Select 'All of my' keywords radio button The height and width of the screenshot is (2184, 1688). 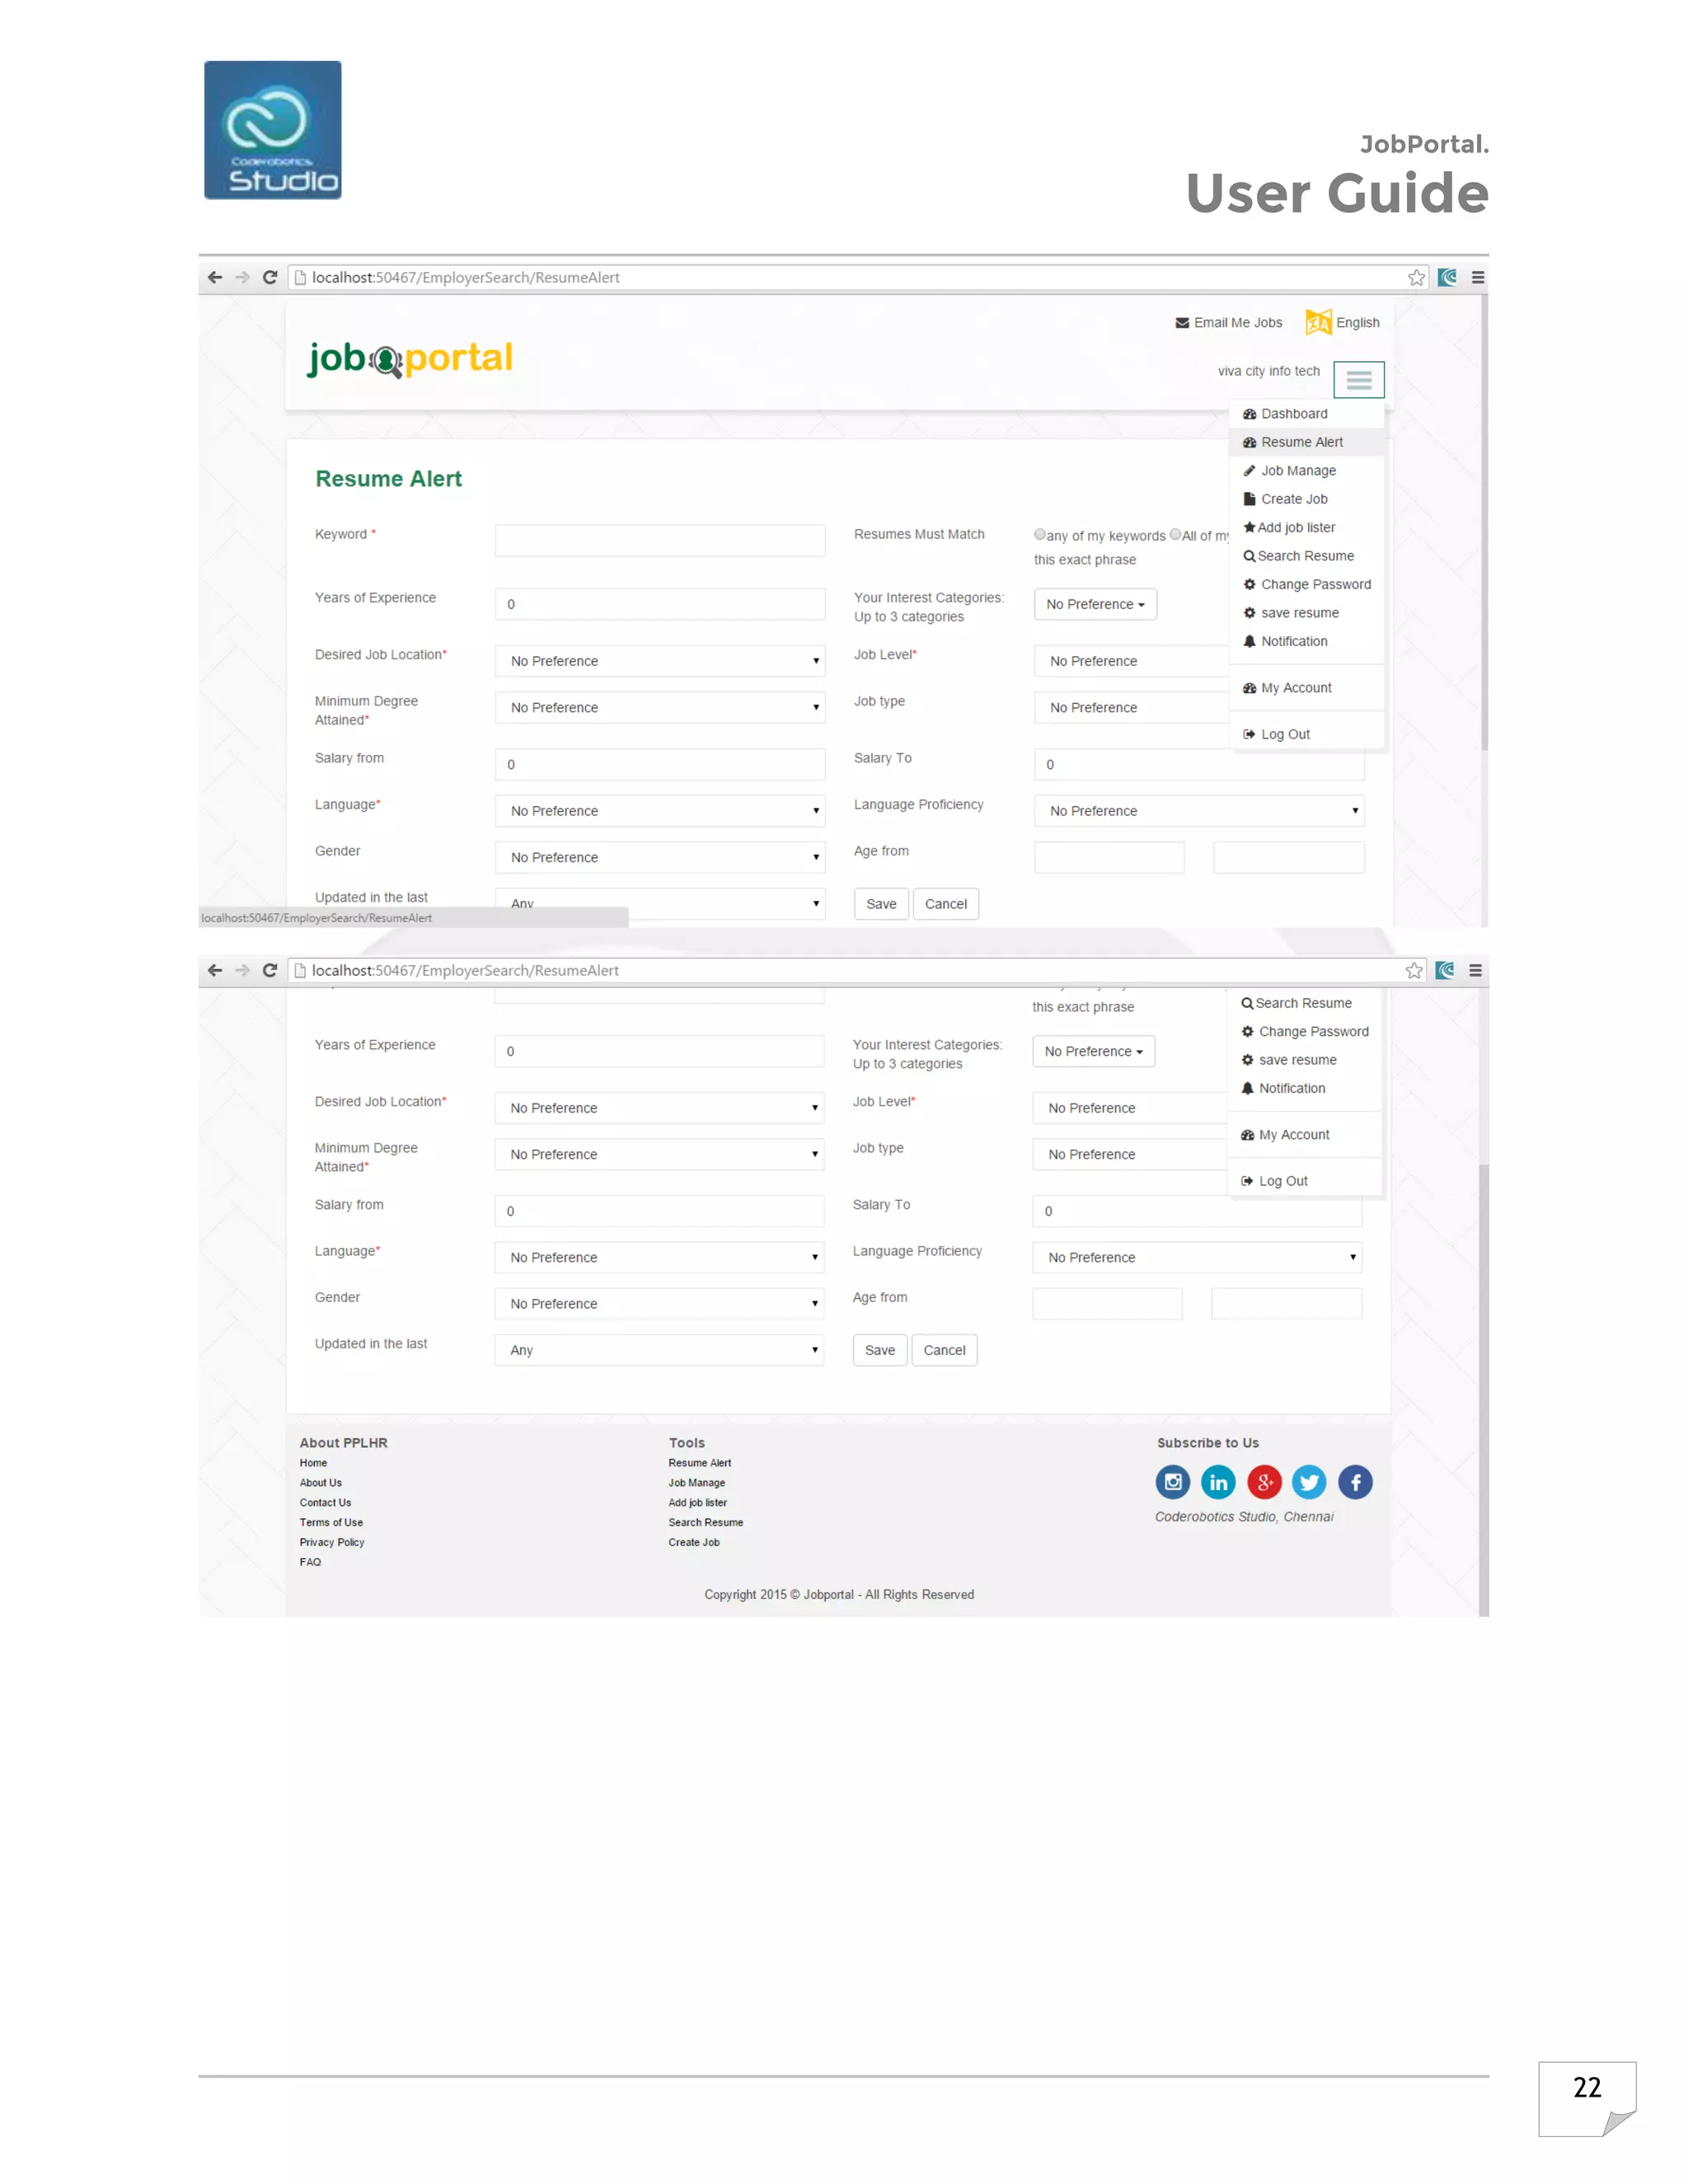point(1175,534)
